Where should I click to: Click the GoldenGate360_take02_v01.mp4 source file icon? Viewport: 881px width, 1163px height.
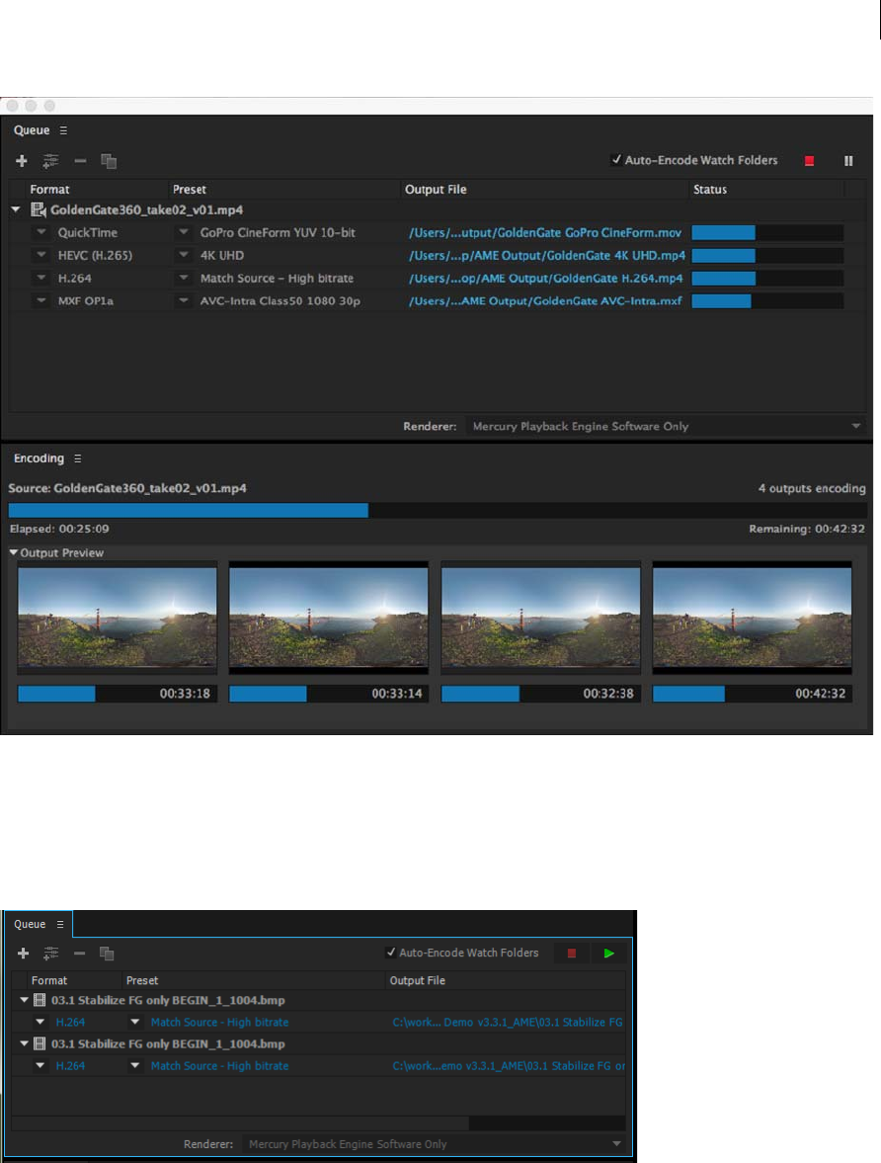(x=38, y=209)
